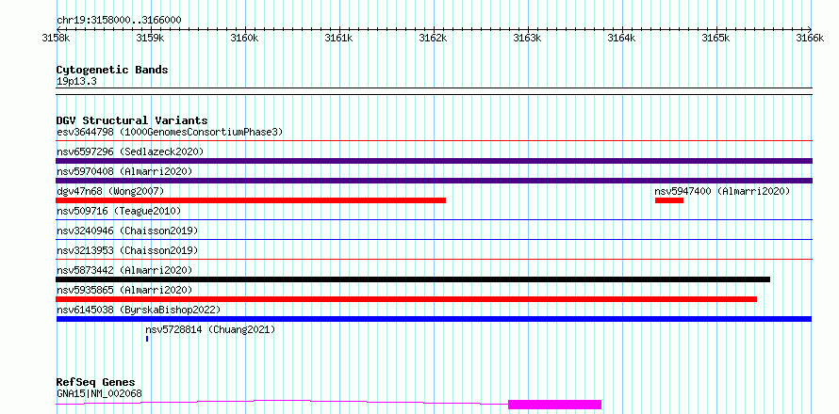Viewport: 839px width, 414px height.
Task: Click the chr19:3158000..3166000 region label
Action: [x=119, y=21]
